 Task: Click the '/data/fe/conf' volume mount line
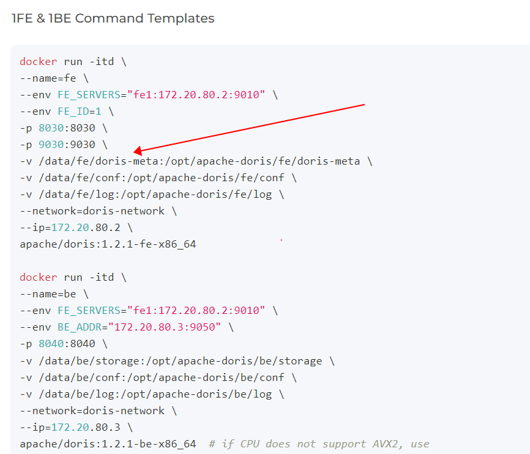[158, 178]
